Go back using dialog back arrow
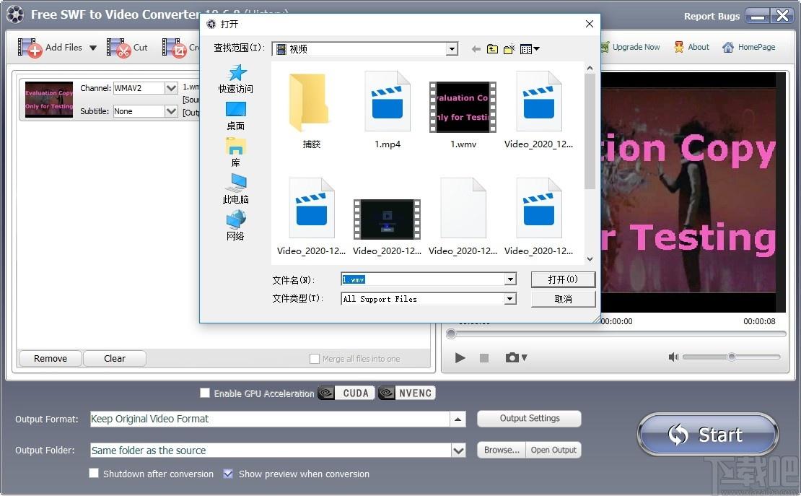801x496 pixels. tap(476, 49)
